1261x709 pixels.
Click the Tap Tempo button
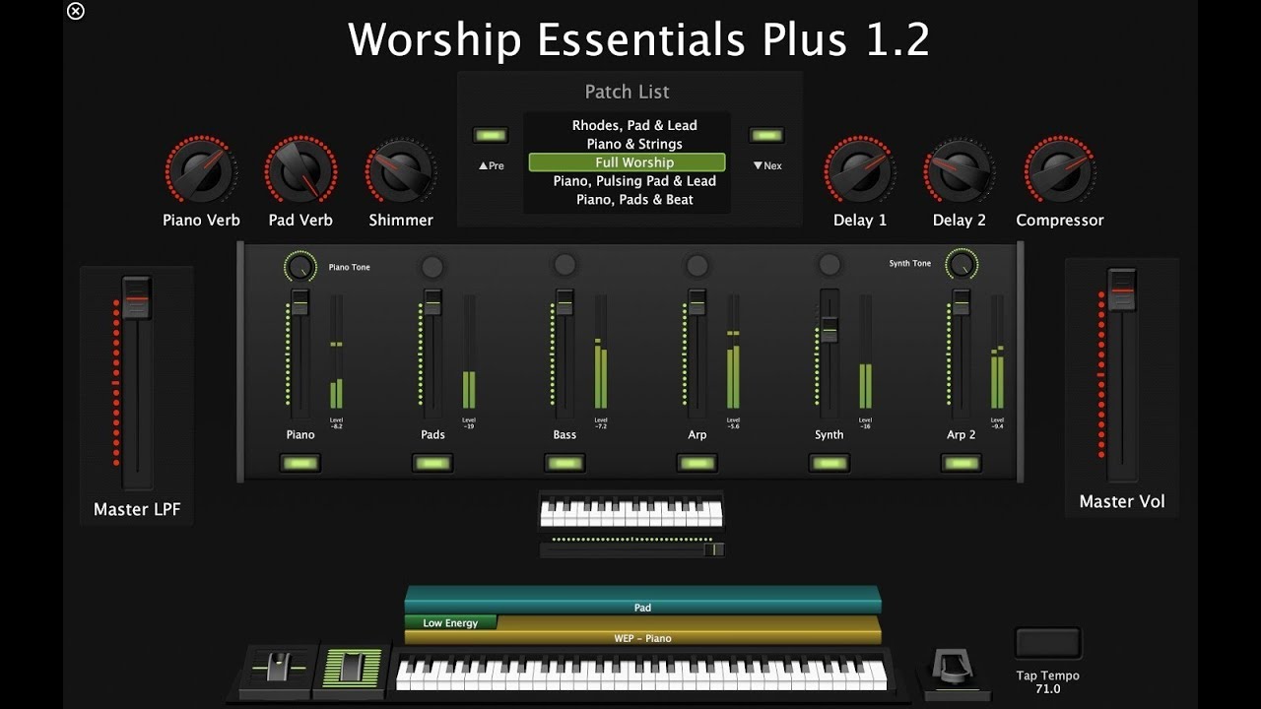pyautogui.click(x=1048, y=644)
